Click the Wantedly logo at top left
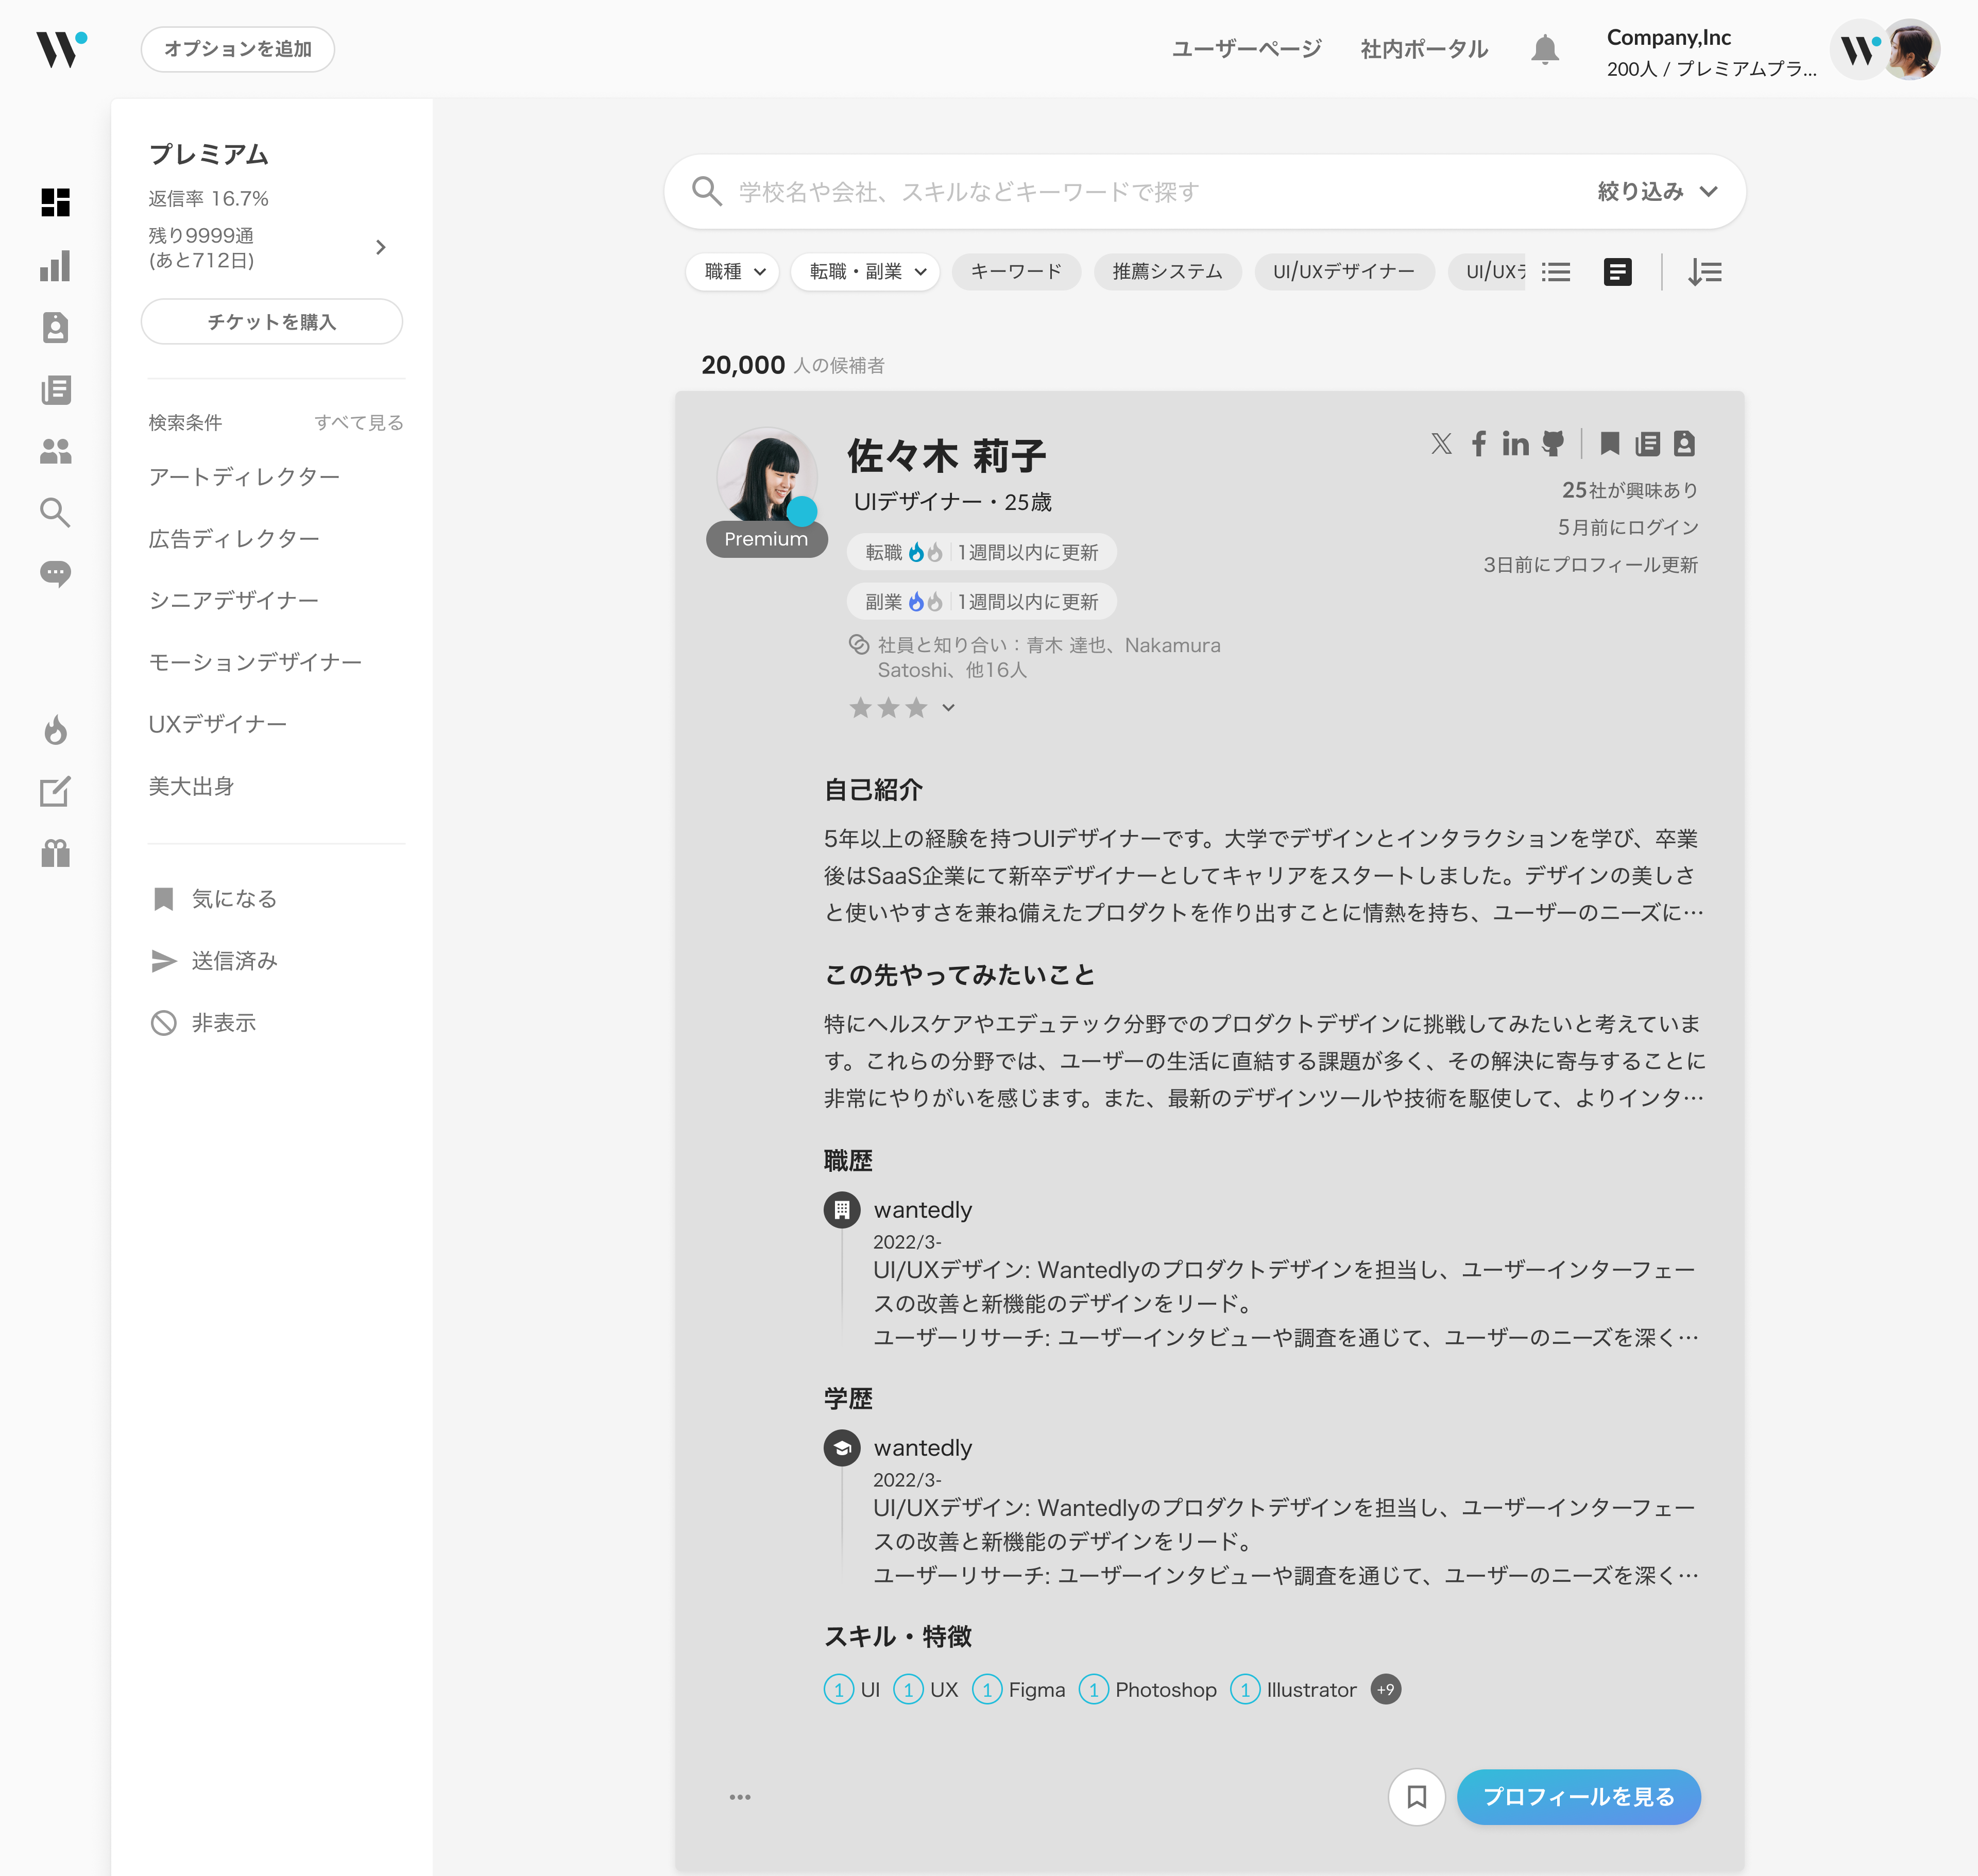Viewport: 1978px width, 1876px height. coord(62,49)
